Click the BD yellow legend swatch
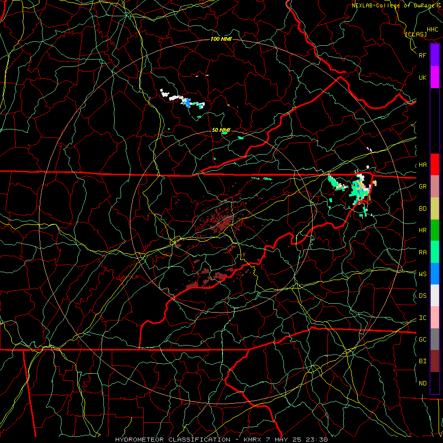This screenshot has height=443, width=443. [435, 209]
